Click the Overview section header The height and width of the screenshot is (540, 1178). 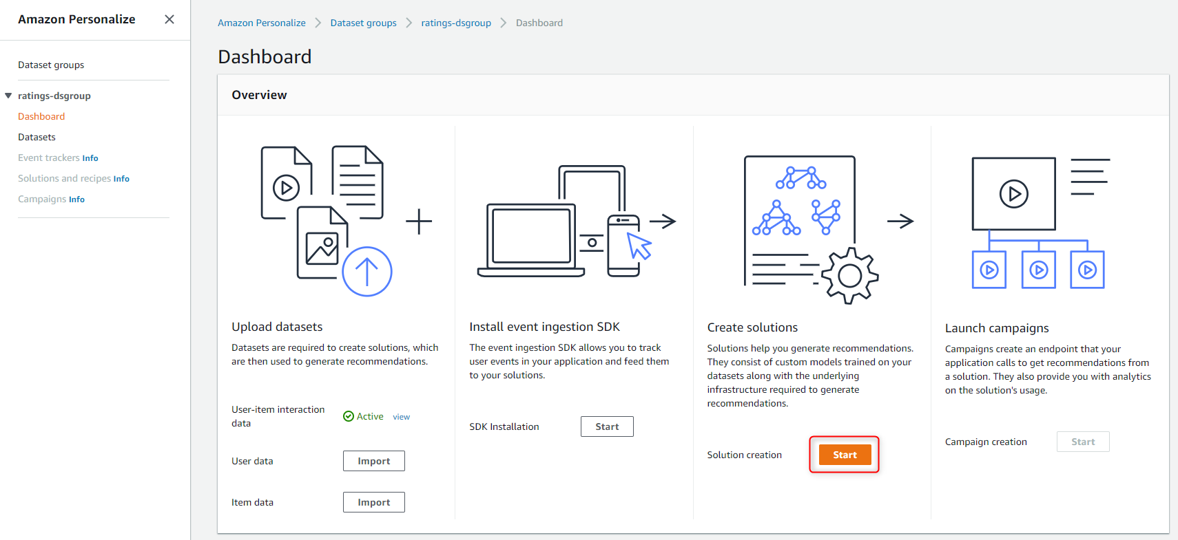coord(259,95)
